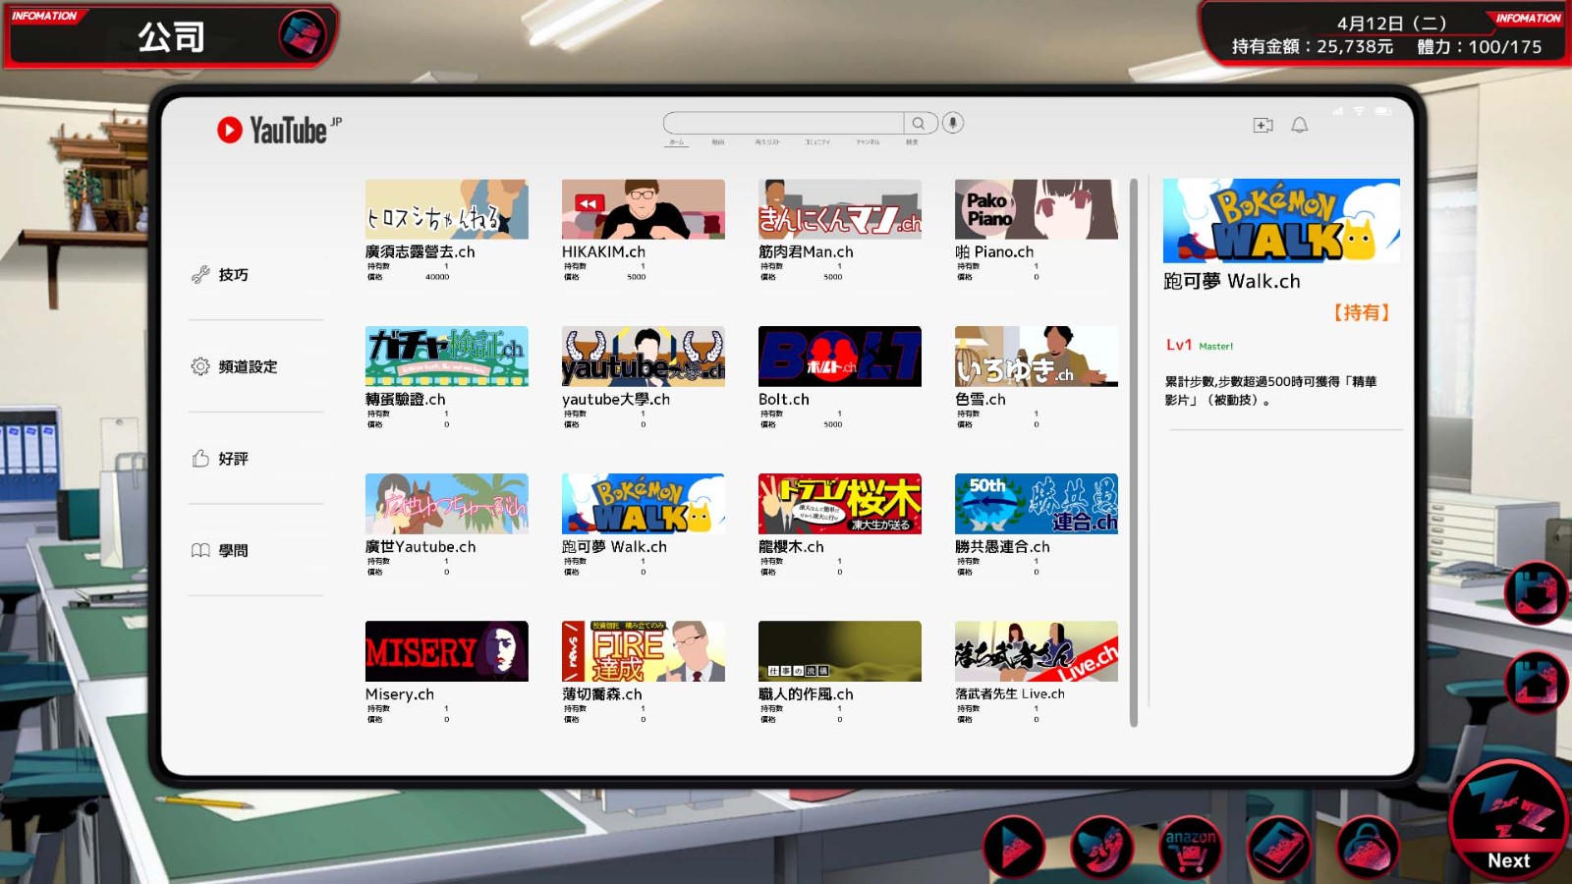1572x884 pixels.
Task: Select the HIKAKIM.ch channel thumbnail
Action: [x=643, y=209]
